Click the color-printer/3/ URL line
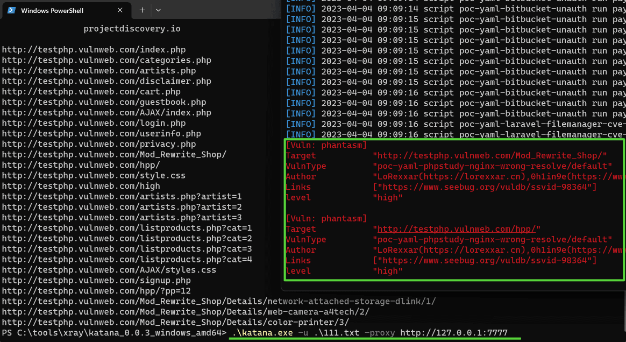 coord(175,322)
